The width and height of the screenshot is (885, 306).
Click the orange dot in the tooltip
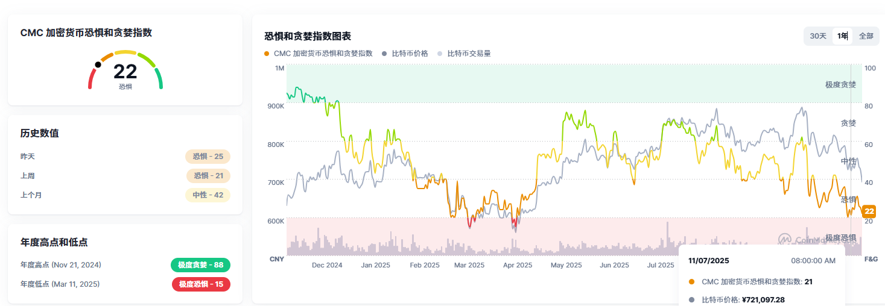(x=691, y=281)
